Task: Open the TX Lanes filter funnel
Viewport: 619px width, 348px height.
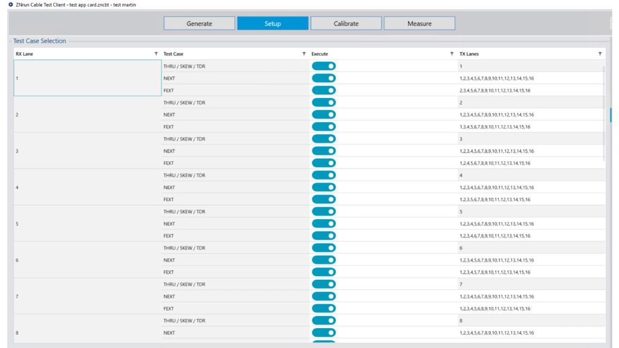Action: [600, 53]
